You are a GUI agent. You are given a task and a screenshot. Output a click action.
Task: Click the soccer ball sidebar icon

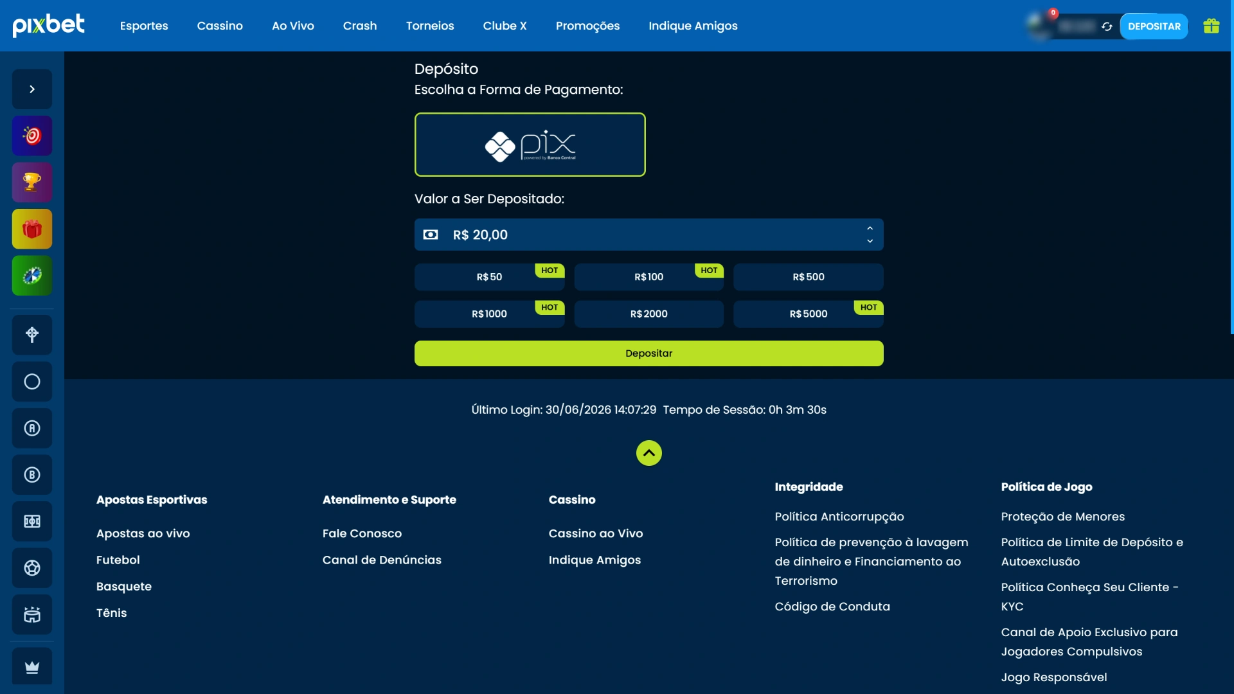point(32,568)
